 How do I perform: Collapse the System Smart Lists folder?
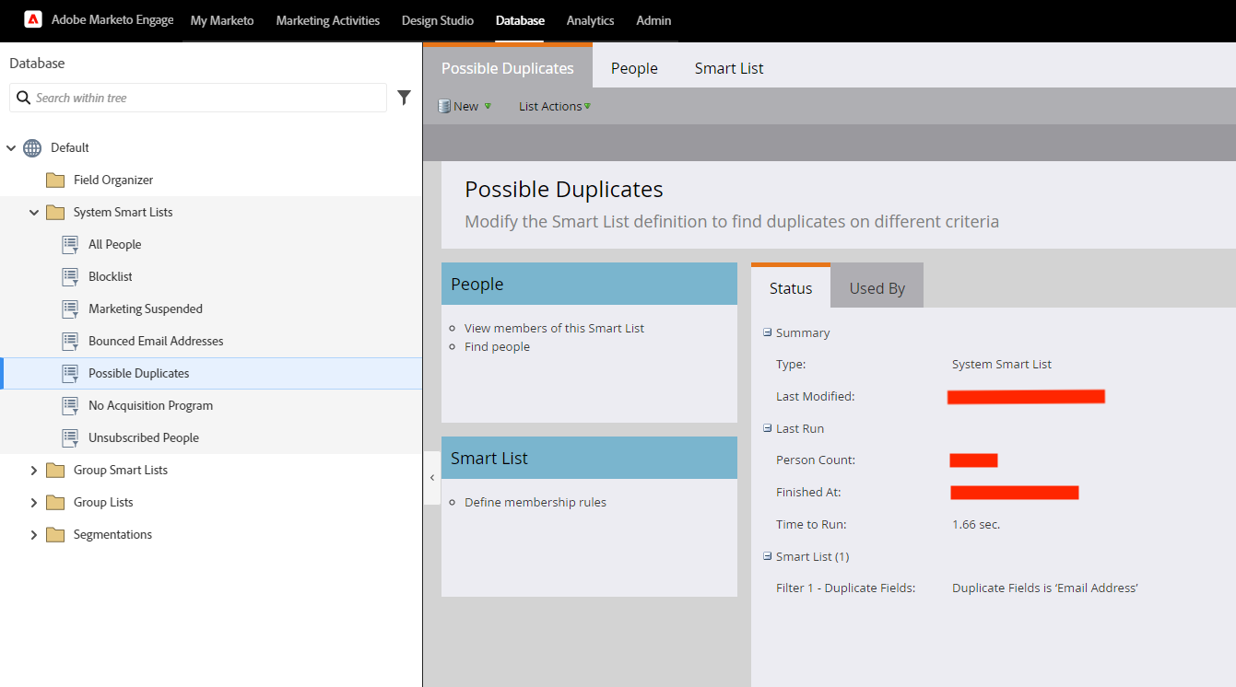tap(34, 212)
